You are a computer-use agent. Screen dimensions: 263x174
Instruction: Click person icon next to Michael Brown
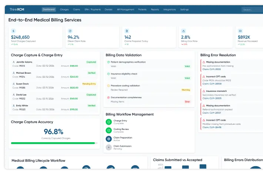14,73
